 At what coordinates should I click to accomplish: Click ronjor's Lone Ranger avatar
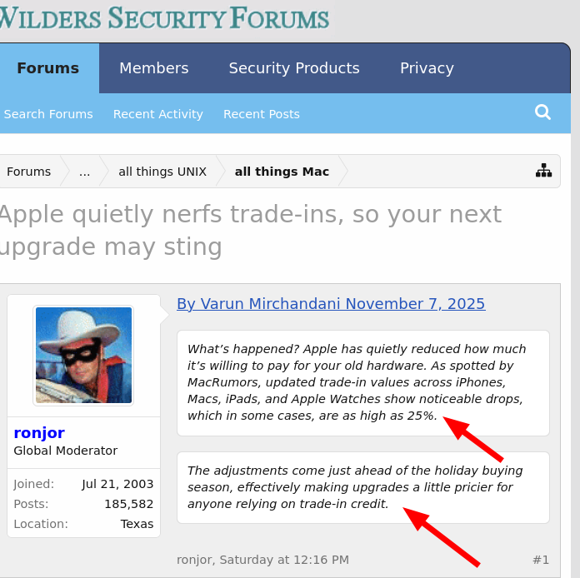point(83,355)
